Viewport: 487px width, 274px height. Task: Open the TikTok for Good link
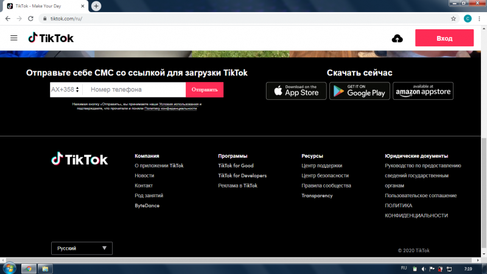236,166
